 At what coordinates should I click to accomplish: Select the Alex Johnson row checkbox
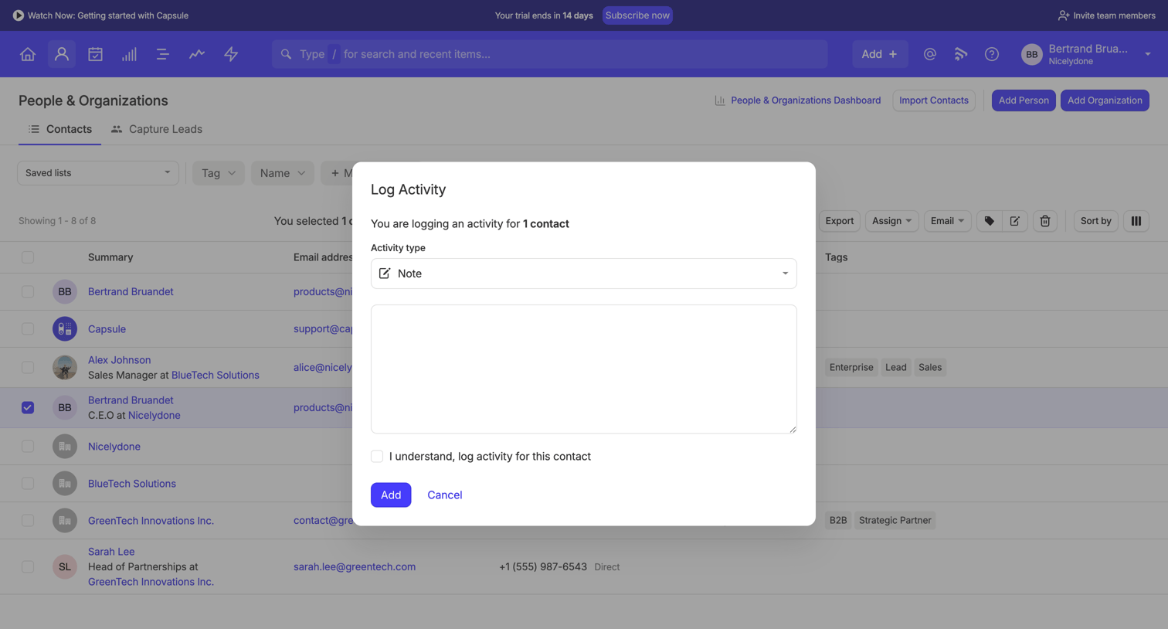pos(28,368)
